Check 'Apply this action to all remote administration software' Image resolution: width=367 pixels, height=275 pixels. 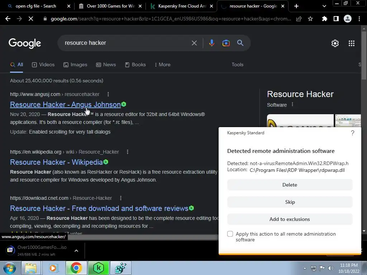tap(230, 234)
